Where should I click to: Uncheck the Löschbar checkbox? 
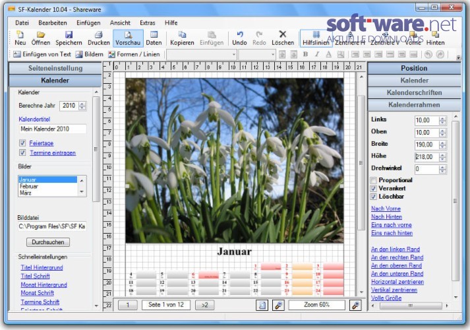click(374, 197)
